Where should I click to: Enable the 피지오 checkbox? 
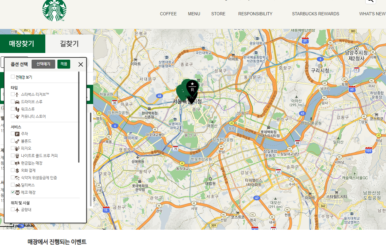(13, 148)
